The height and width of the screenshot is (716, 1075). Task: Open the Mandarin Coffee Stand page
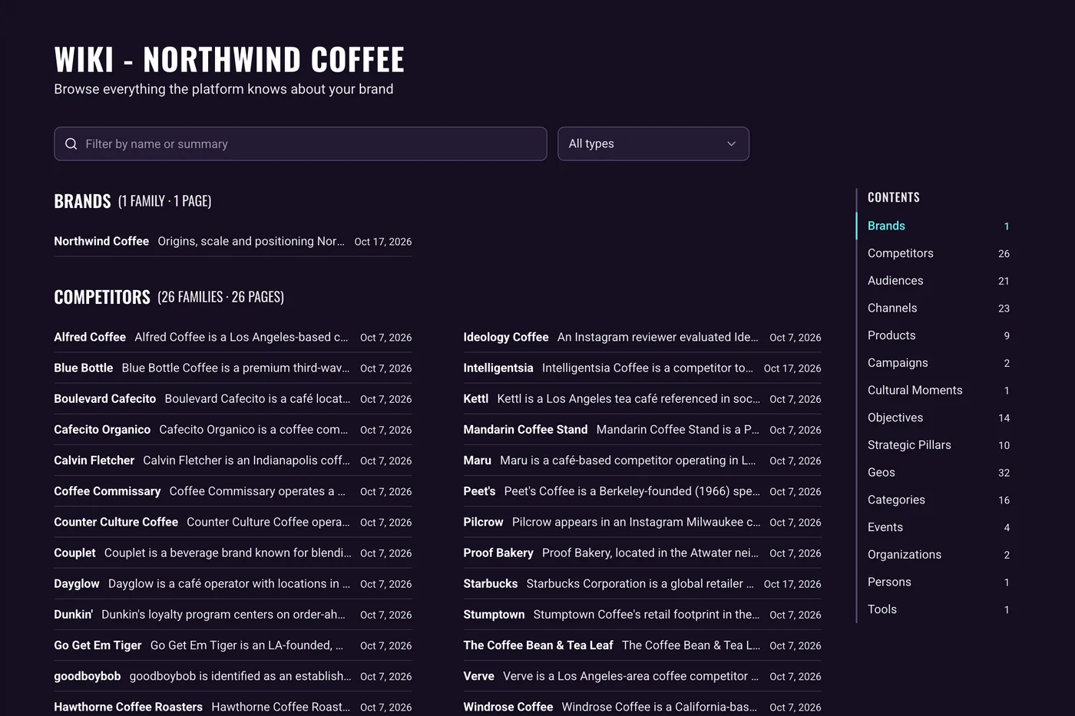coord(642,430)
